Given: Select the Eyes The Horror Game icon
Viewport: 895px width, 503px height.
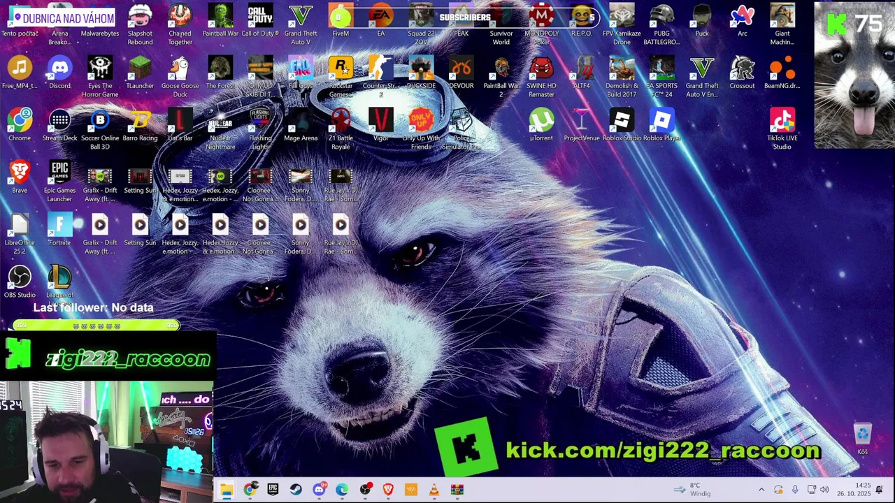Looking at the screenshot, I should click(x=100, y=77).
